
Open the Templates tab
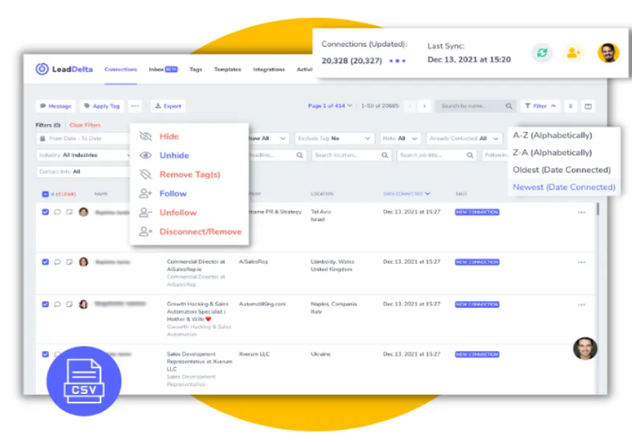pos(227,69)
